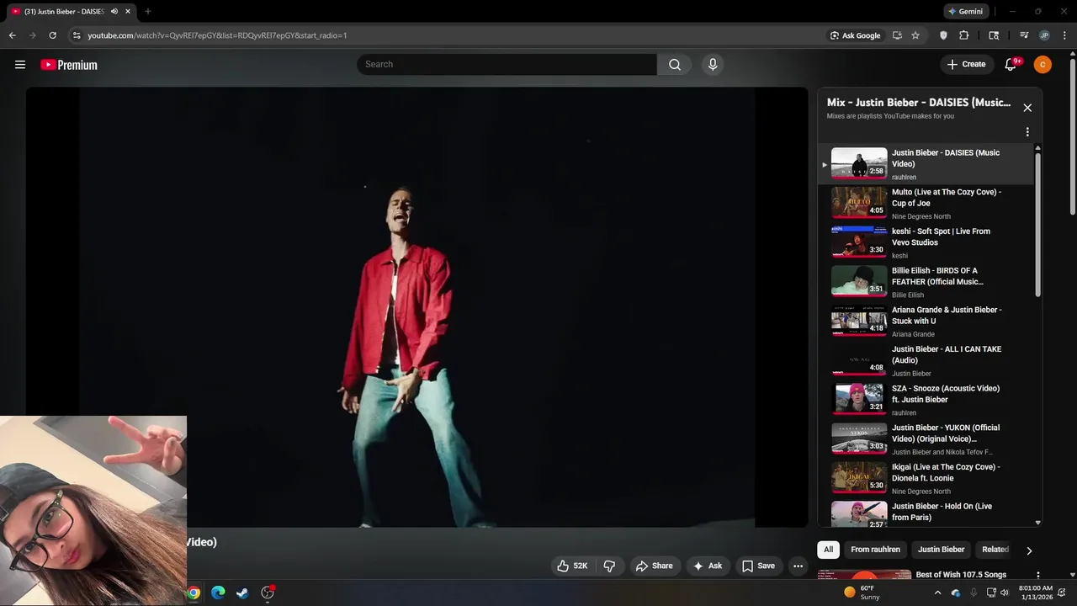Screen dimensions: 1077x606
Task: Play Justin Bieber Hold On Live from Paris
Action: tap(926, 513)
